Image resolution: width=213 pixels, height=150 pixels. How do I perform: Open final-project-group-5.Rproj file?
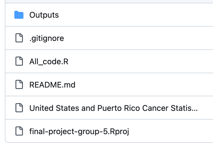point(79,132)
